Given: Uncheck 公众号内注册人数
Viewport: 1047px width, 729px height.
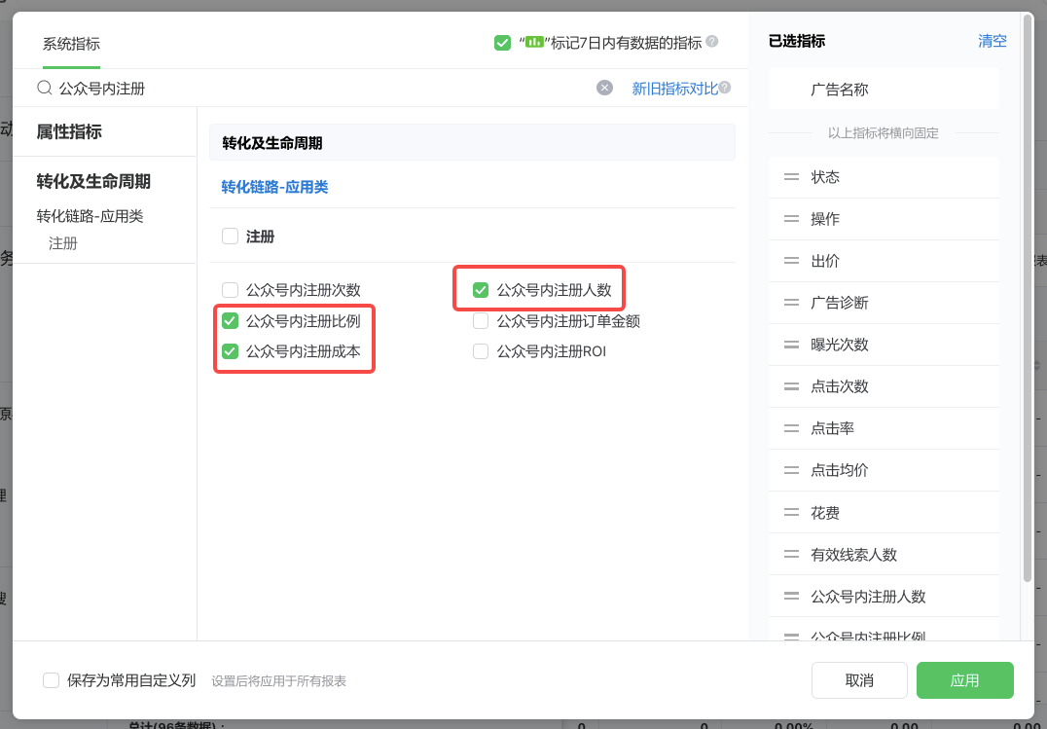Looking at the screenshot, I should click(481, 289).
